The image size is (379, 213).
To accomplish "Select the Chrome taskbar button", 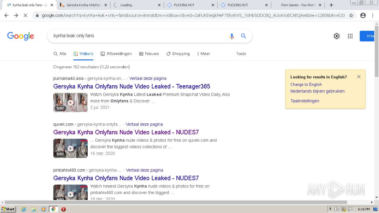I will coord(53,209).
